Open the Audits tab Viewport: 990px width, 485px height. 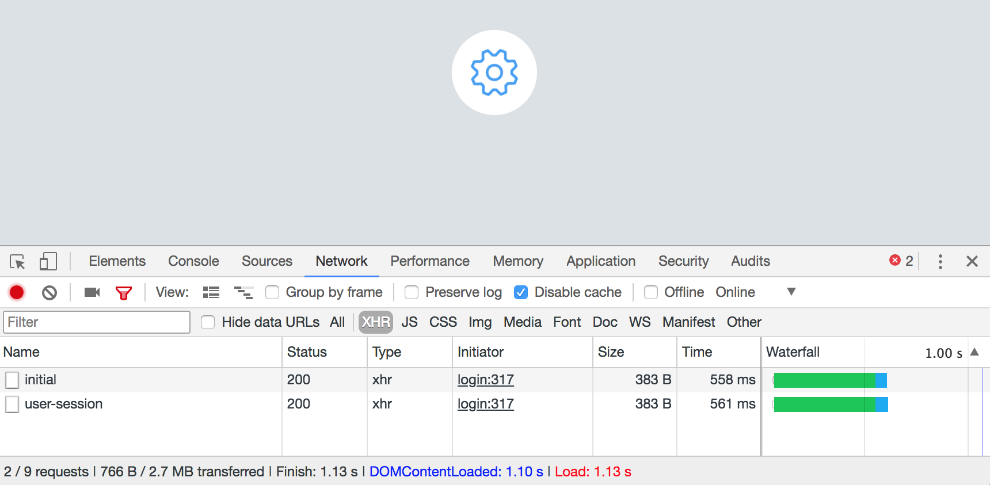pyautogui.click(x=751, y=261)
